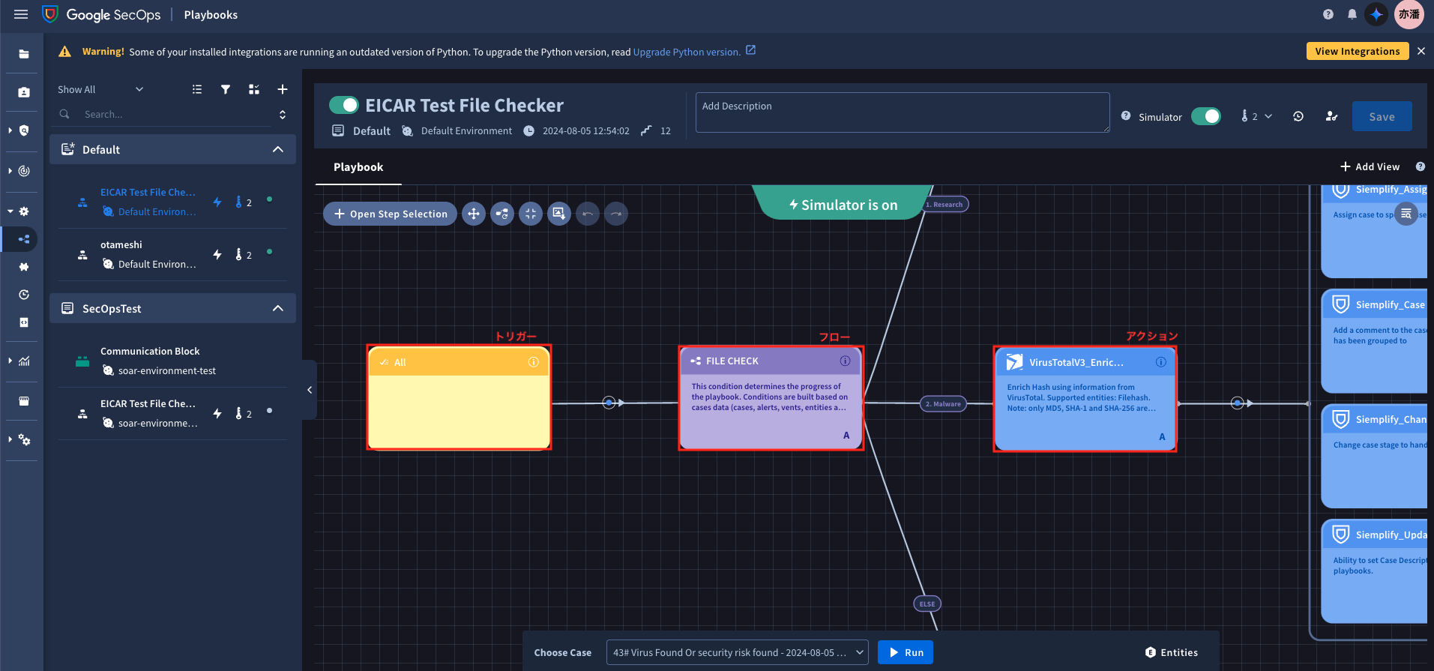Toggle the Simulator switch off
The width and height of the screenshot is (1434, 671).
[1206, 116]
